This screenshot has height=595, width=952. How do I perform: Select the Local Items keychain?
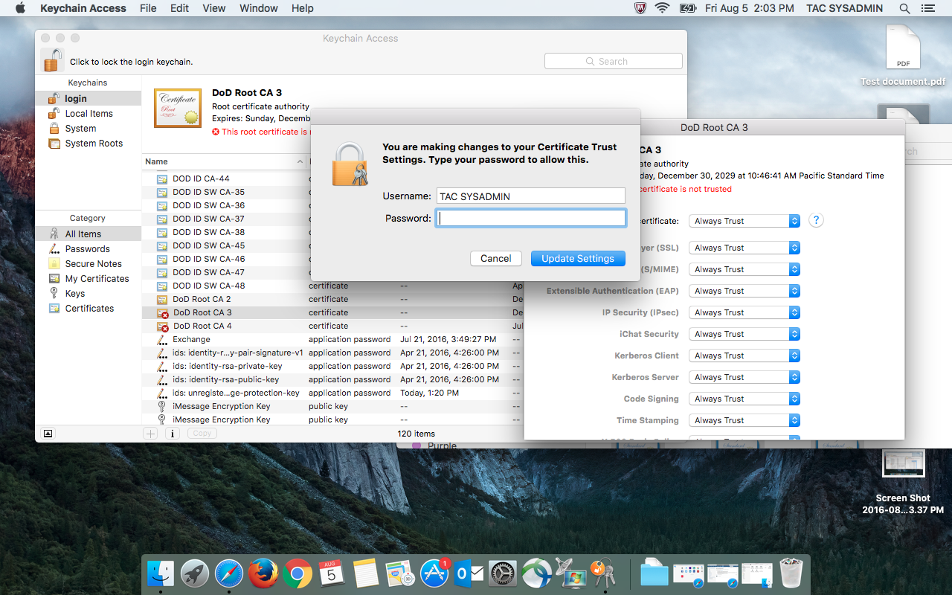[88, 113]
